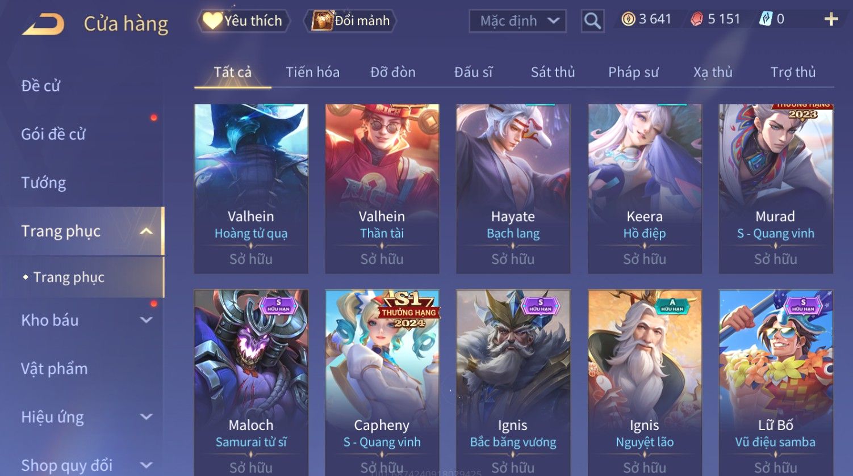Collapse the Trang phục sidebar section
Screen dimensions: 853x476
[x=146, y=231]
